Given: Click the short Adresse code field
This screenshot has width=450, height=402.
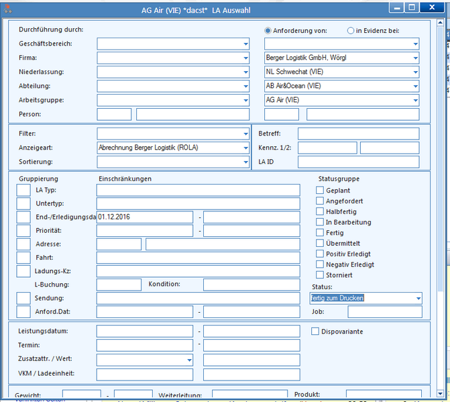Looking at the screenshot, I should click(119, 244).
